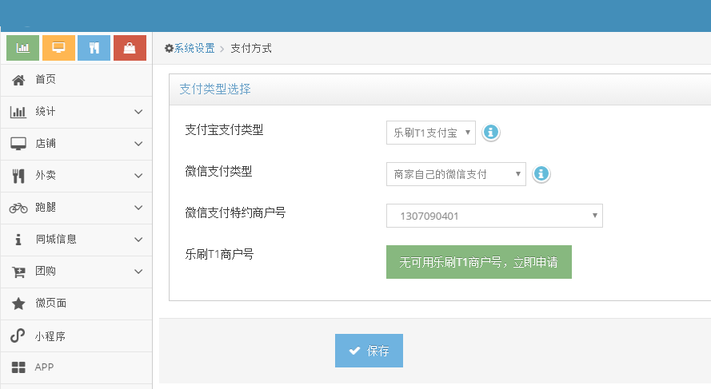Click the info icon beside 同城信息

point(18,240)
